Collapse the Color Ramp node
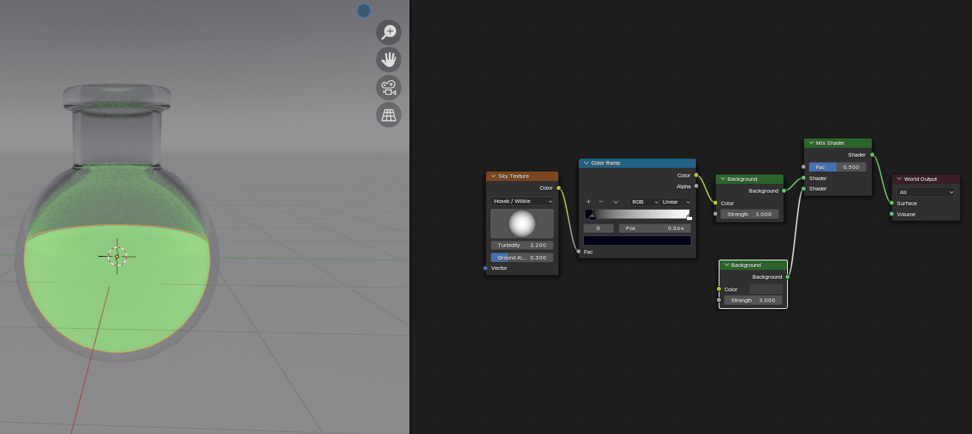The image size is (972, 434). pyautogui.click(x=586, y=163)
